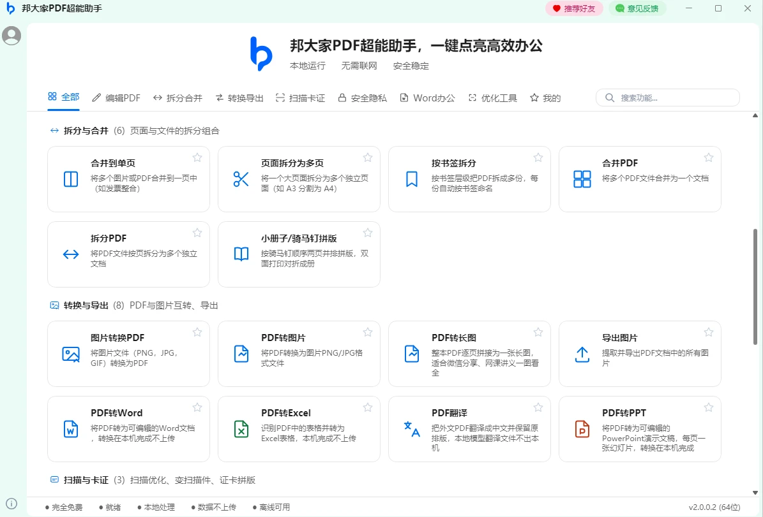Screen dimensions: 763x517
Task: Favorite 页面拆分为多页 with its star
Action: pos(368,157)
